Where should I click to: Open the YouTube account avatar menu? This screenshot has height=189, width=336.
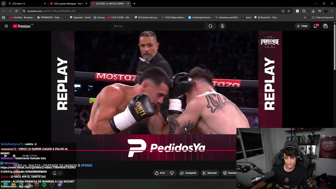coord(325,26)
